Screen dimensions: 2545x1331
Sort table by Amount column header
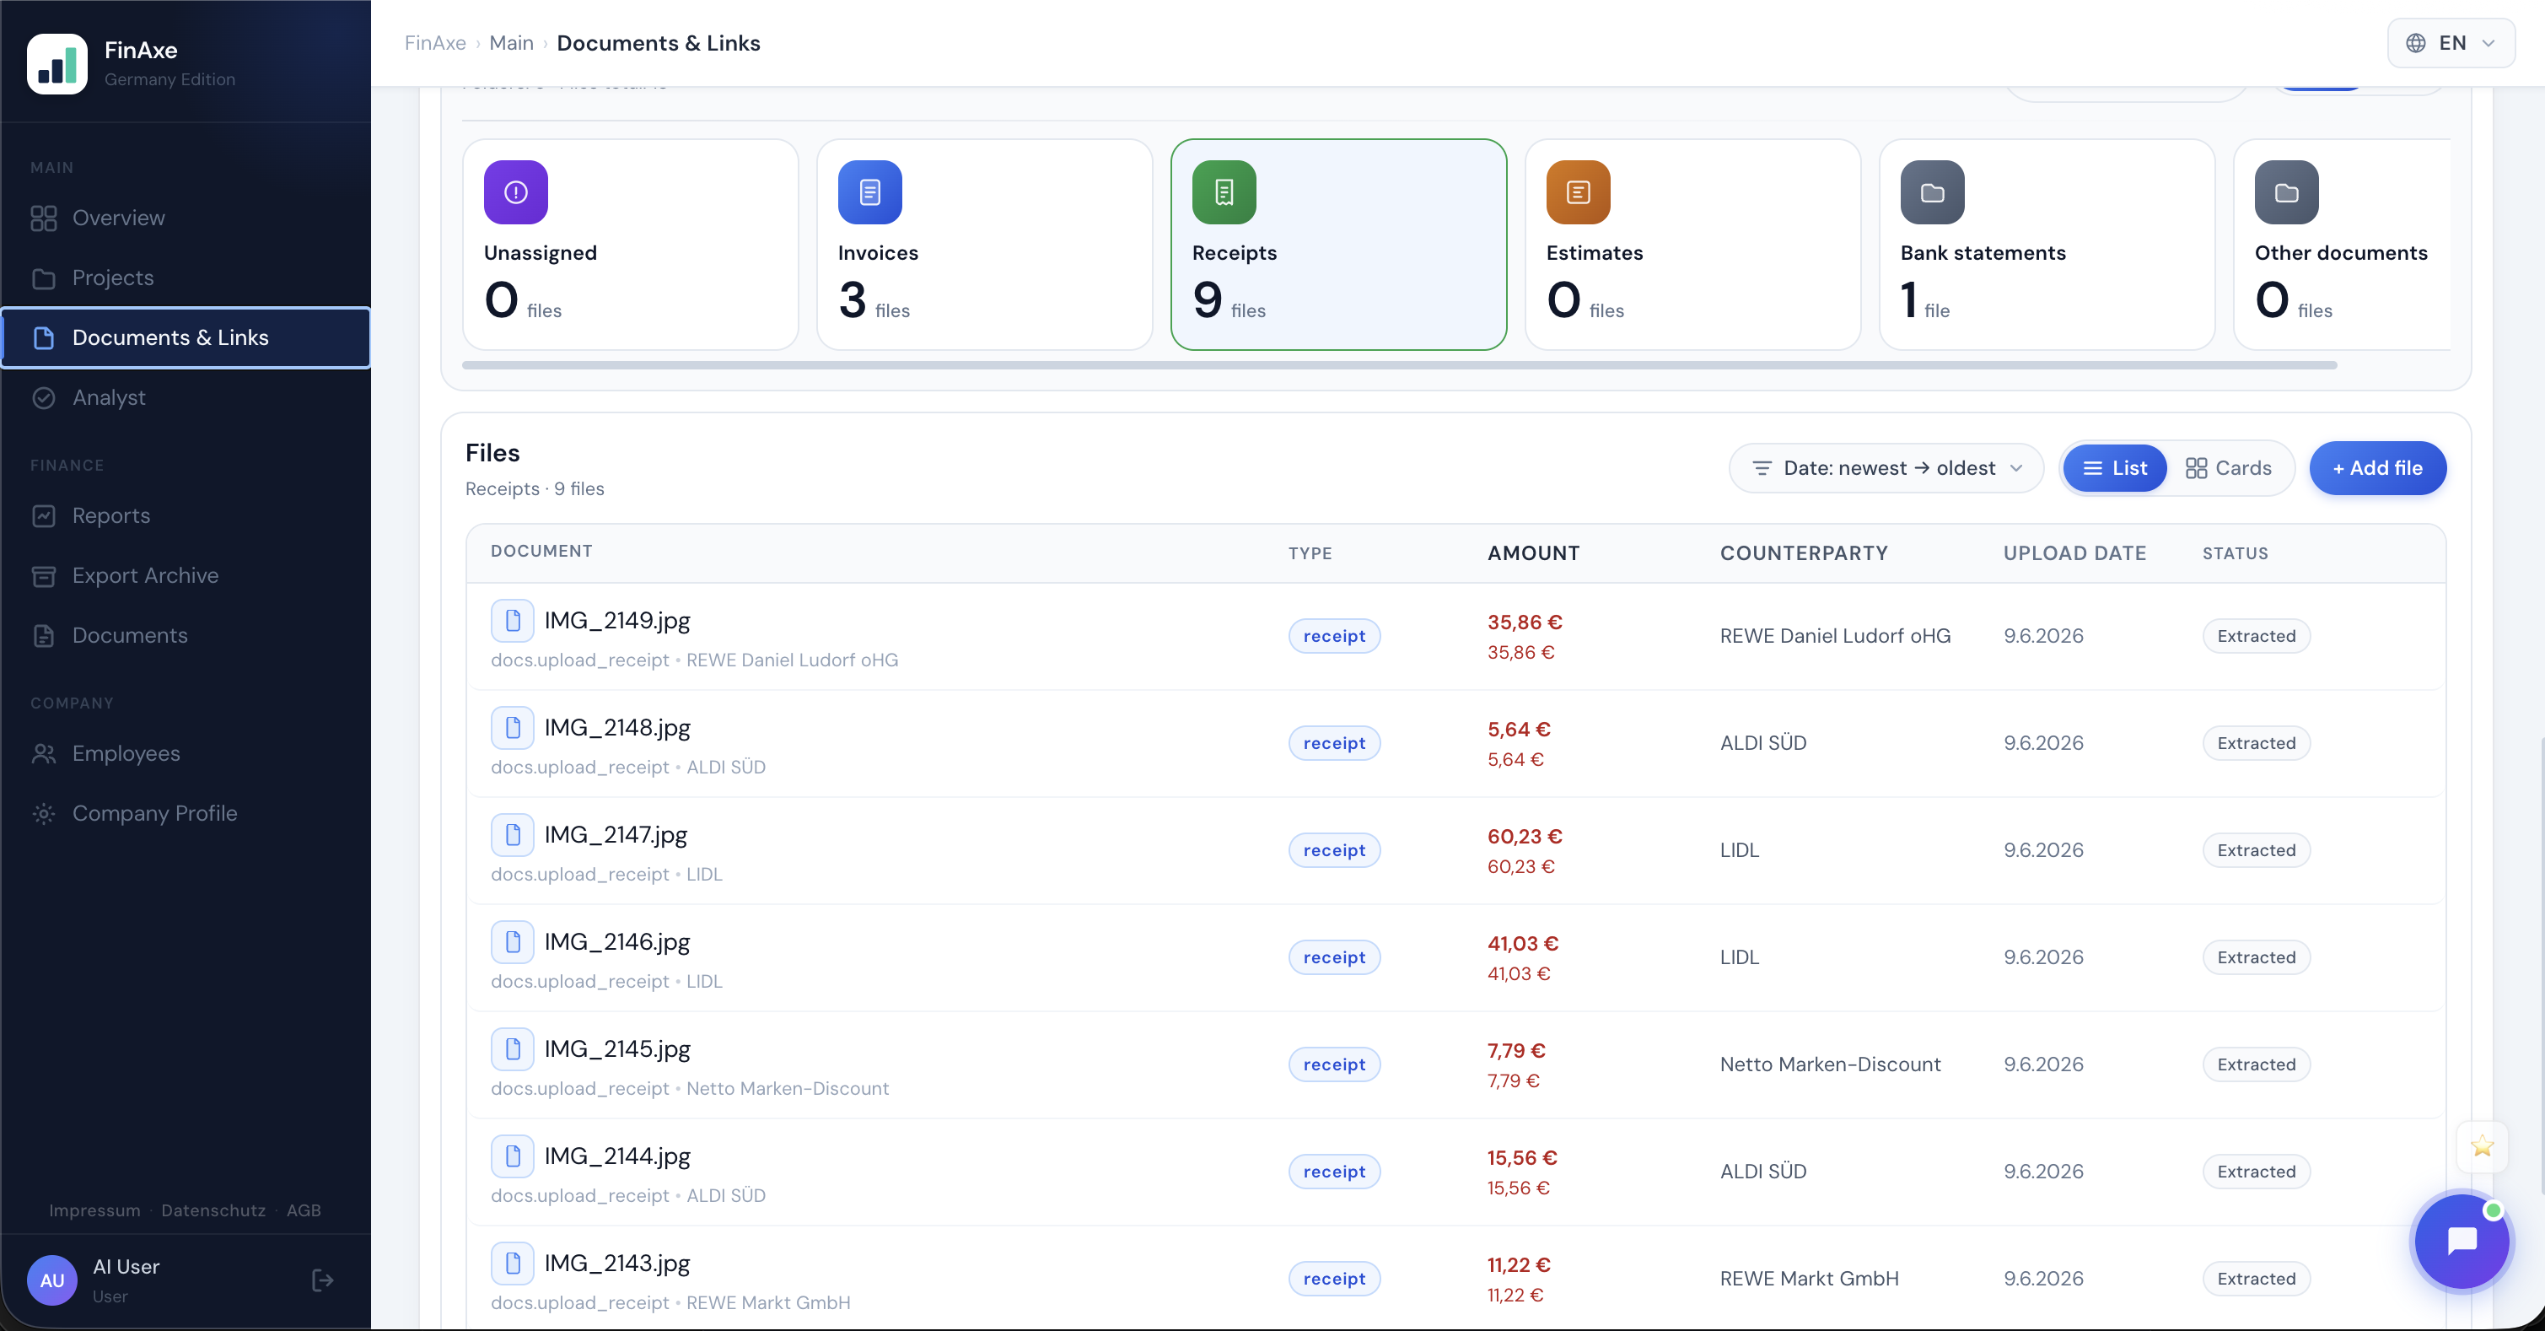tap(1533, 553)
